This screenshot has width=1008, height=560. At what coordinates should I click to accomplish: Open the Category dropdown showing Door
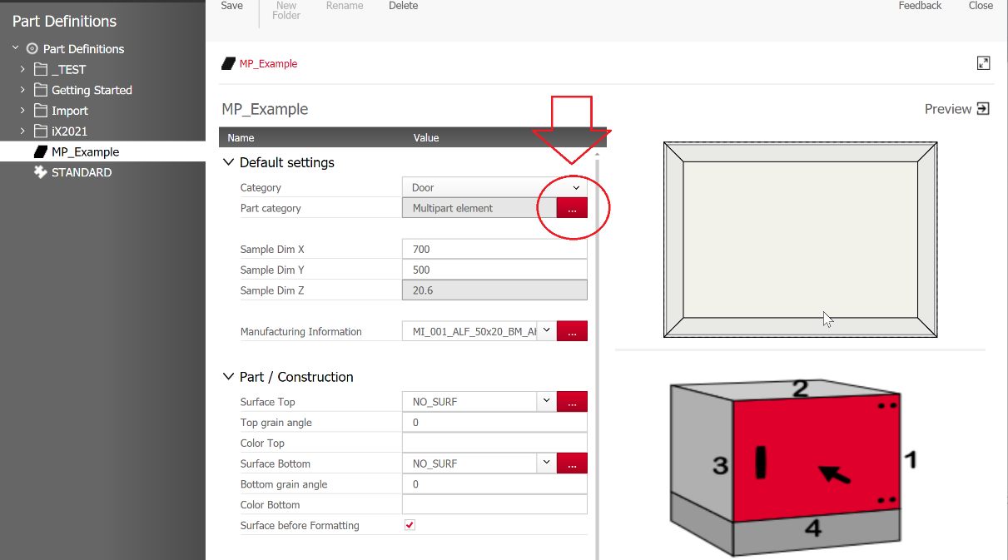[494, 187]
